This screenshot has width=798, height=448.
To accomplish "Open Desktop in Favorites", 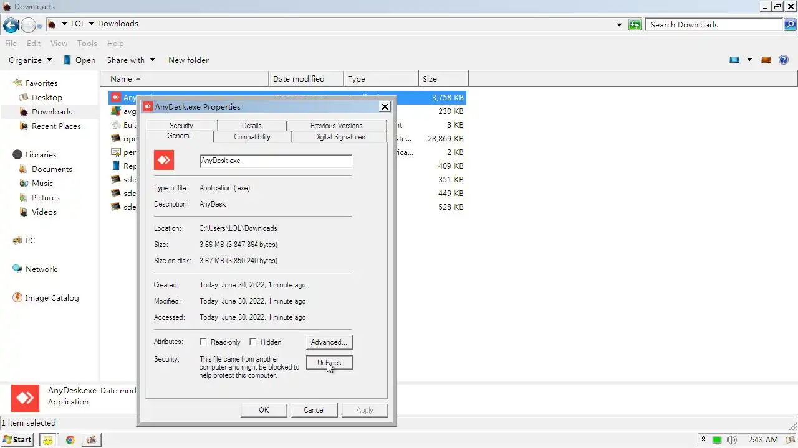I will click(47, 97).
